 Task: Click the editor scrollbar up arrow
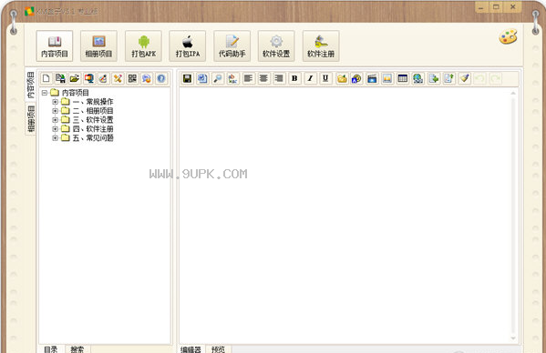coord(513,93)
